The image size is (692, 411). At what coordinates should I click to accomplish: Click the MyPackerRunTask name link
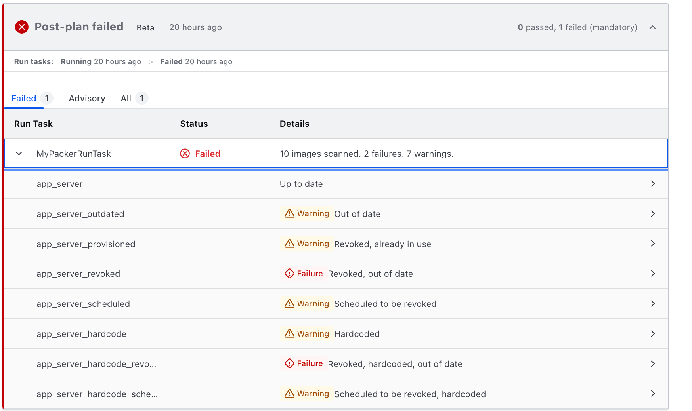click(x=74, y=154)
